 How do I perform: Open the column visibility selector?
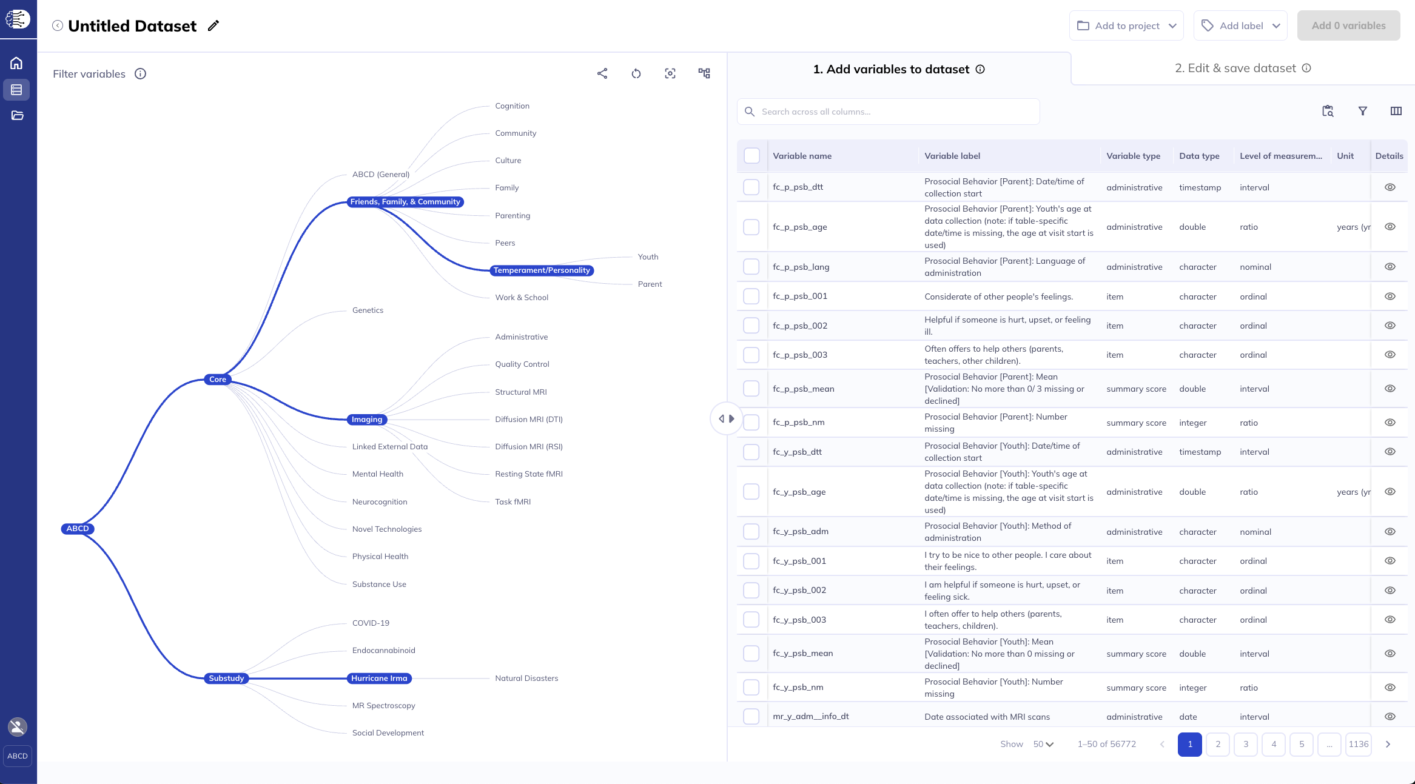click(x=1396, y=111)
